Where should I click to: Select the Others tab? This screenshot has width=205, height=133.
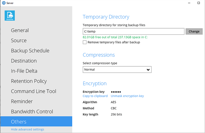click(x=19, y=122)
